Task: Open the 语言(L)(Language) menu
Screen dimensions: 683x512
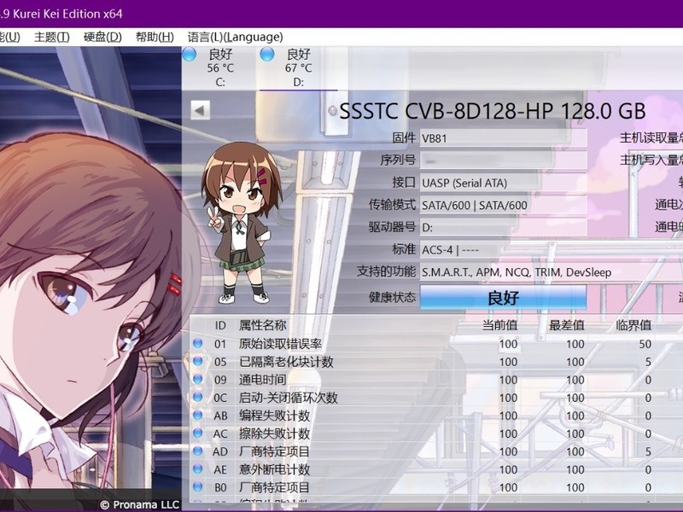Action: [236, 37]
